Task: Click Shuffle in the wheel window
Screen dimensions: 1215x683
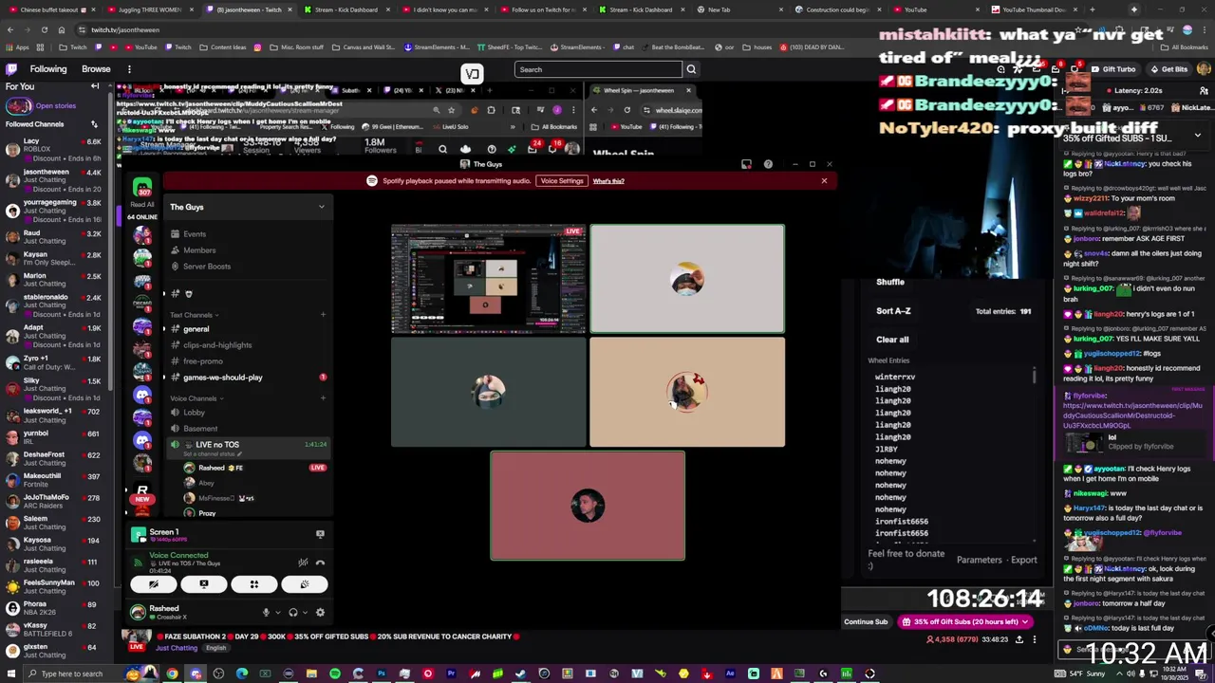Action: click(x=890, y=282)
